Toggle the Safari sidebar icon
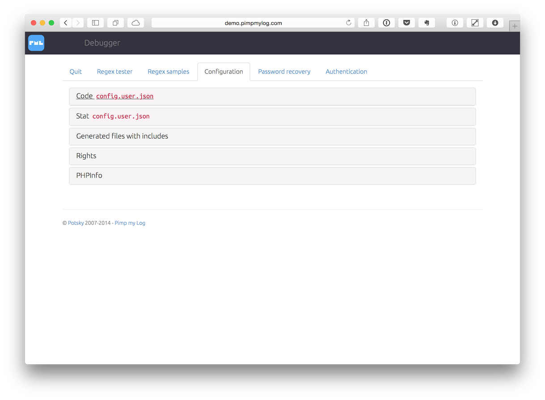The image size is (545, 400). pos(95,23)
